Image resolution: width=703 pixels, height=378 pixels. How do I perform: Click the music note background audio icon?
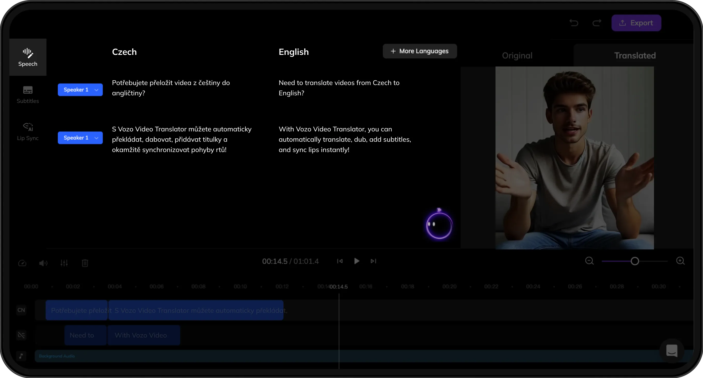pos(21,356)
